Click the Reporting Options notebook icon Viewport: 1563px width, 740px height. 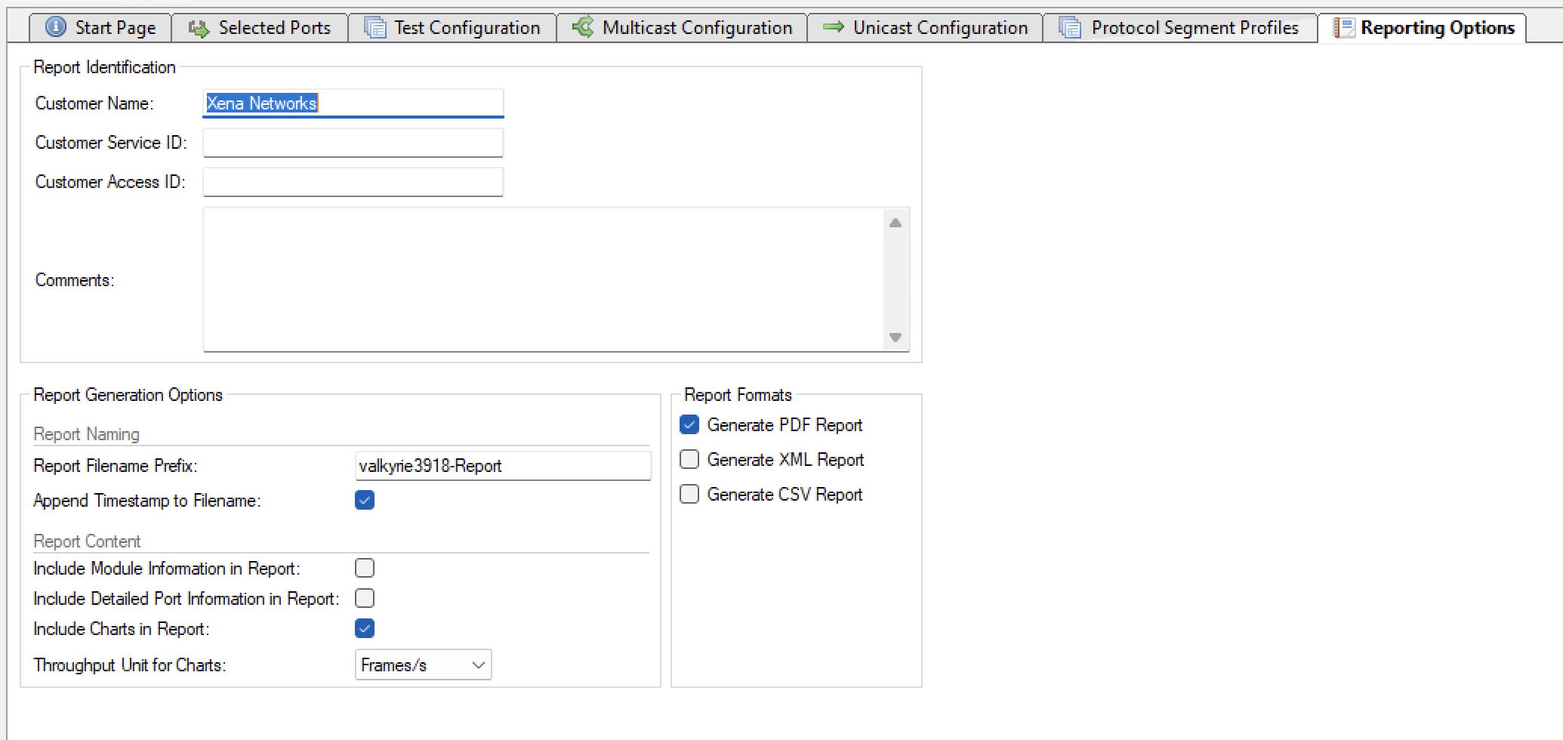click(x=1346, y=28)
